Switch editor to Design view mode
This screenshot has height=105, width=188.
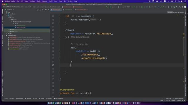point(181,12)
